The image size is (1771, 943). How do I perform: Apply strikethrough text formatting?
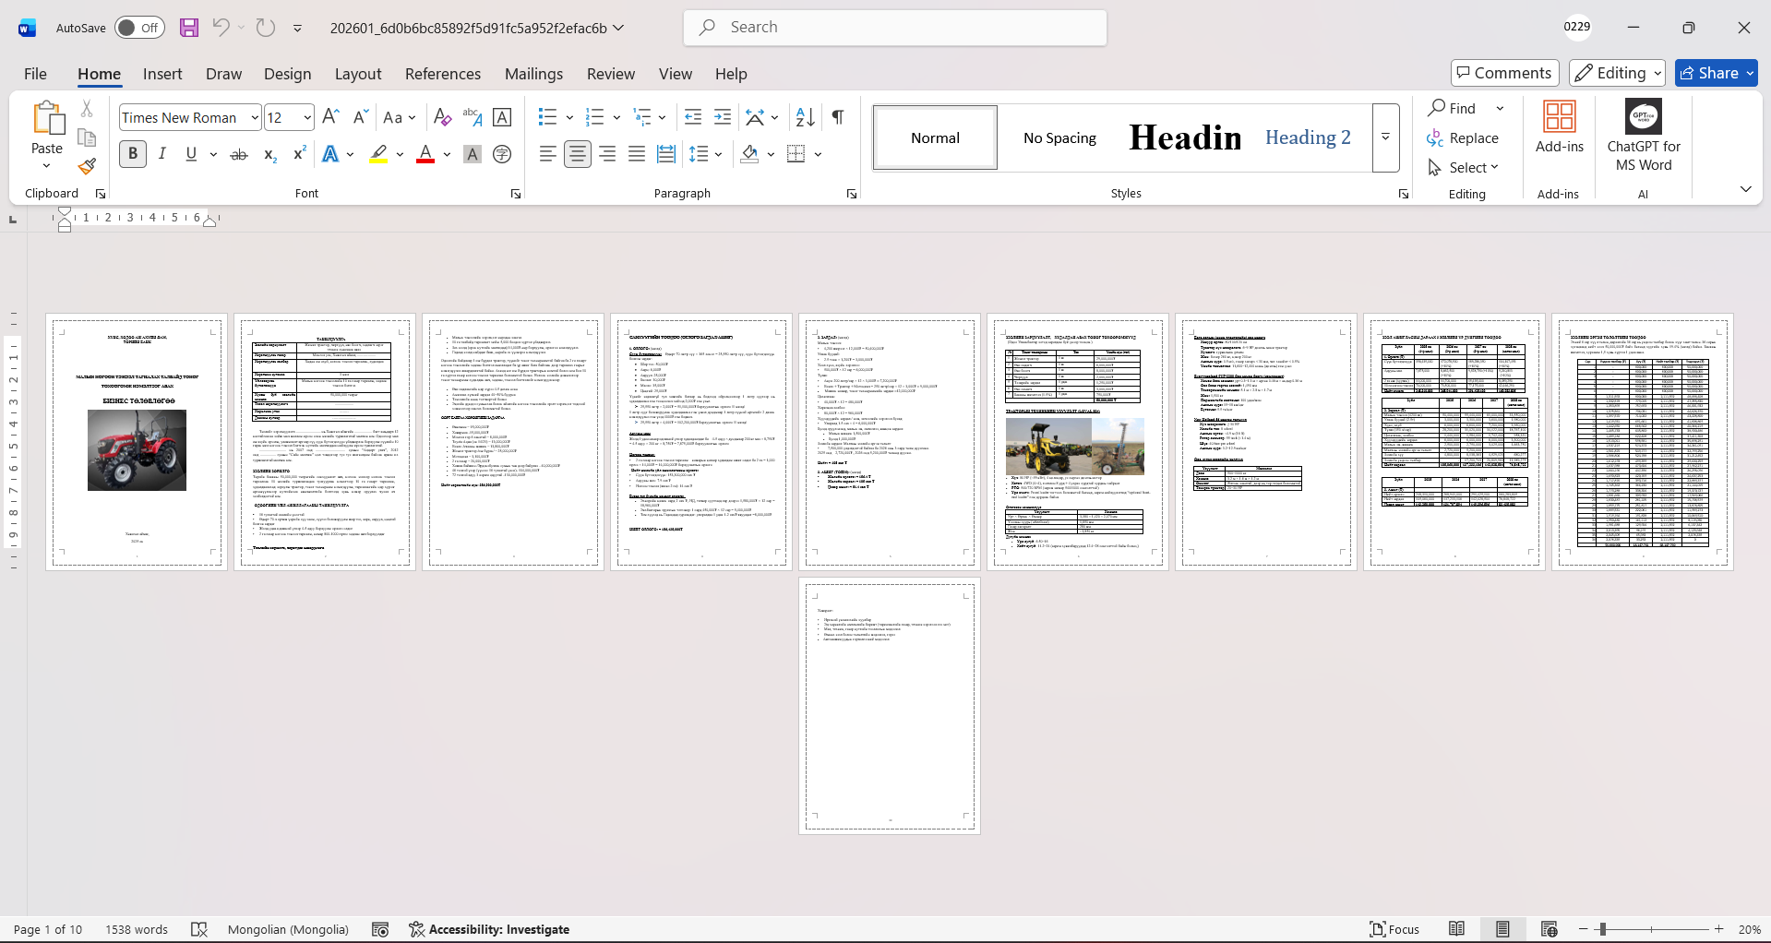coord(239,154)
